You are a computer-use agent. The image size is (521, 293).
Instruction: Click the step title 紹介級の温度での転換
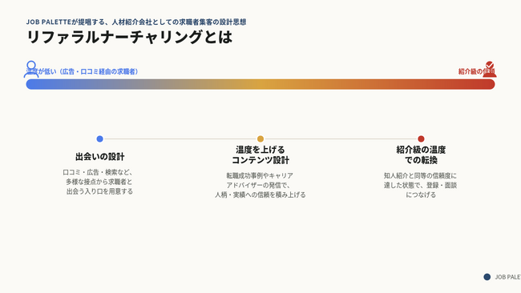421,155
